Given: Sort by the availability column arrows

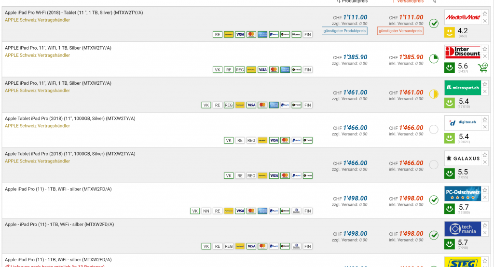Looking at the screenshot, I should click(x=434, y=1).
